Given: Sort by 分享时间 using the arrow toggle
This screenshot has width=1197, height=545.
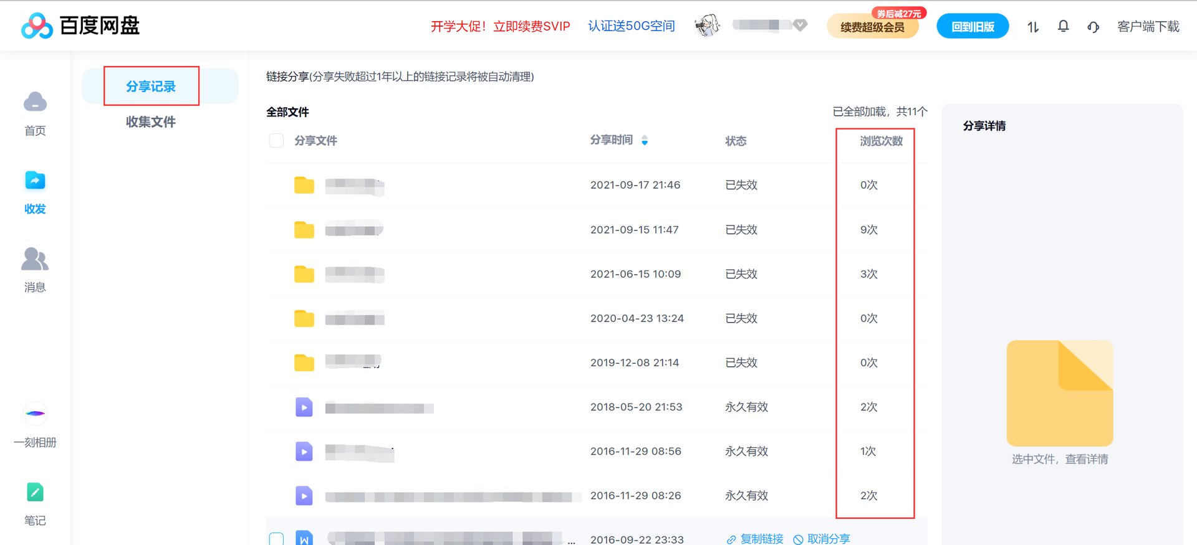Looking at the screenshot, I should coord(645,140).
